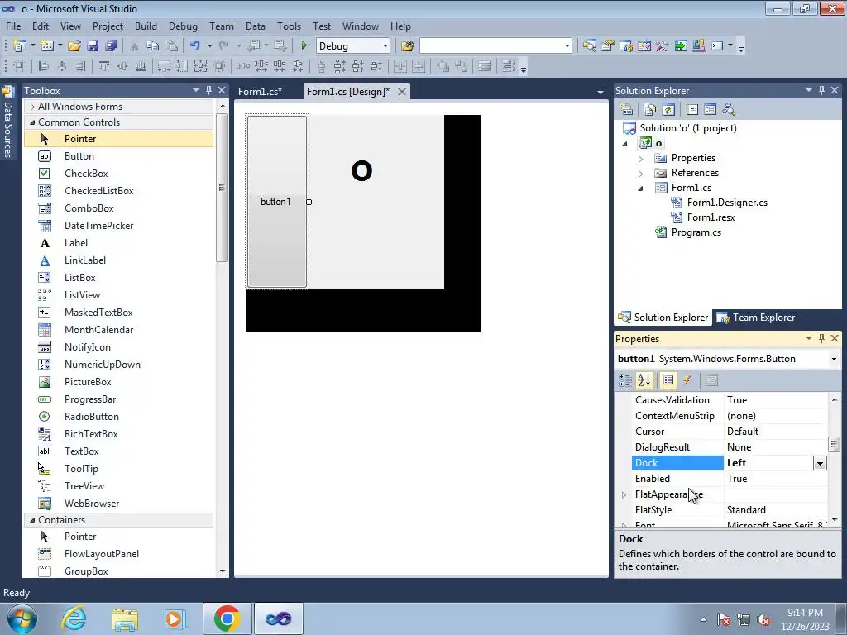
Task: Open the Solution Explorer toolbar icon
Action: point(589,46)
